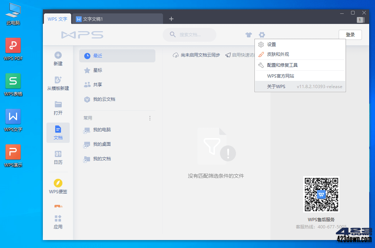Launch WPS PDF from the desktop

coord(13,49)
